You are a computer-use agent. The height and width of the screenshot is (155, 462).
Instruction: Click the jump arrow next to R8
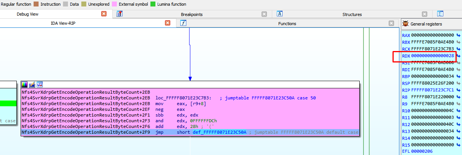click(x=459, y=97)
